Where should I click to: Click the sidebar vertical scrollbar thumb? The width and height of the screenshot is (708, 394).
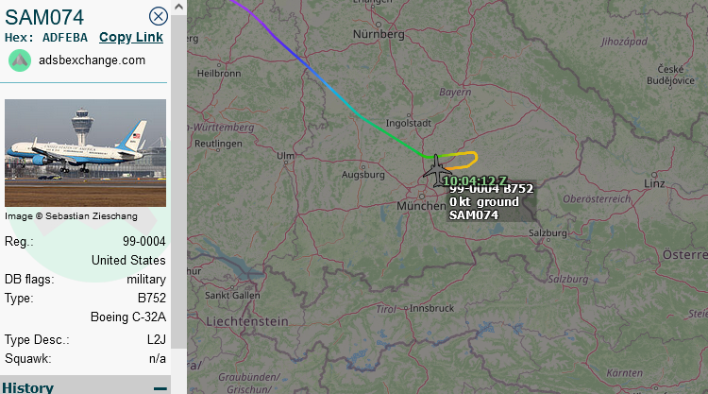click(x=178, y=180)
